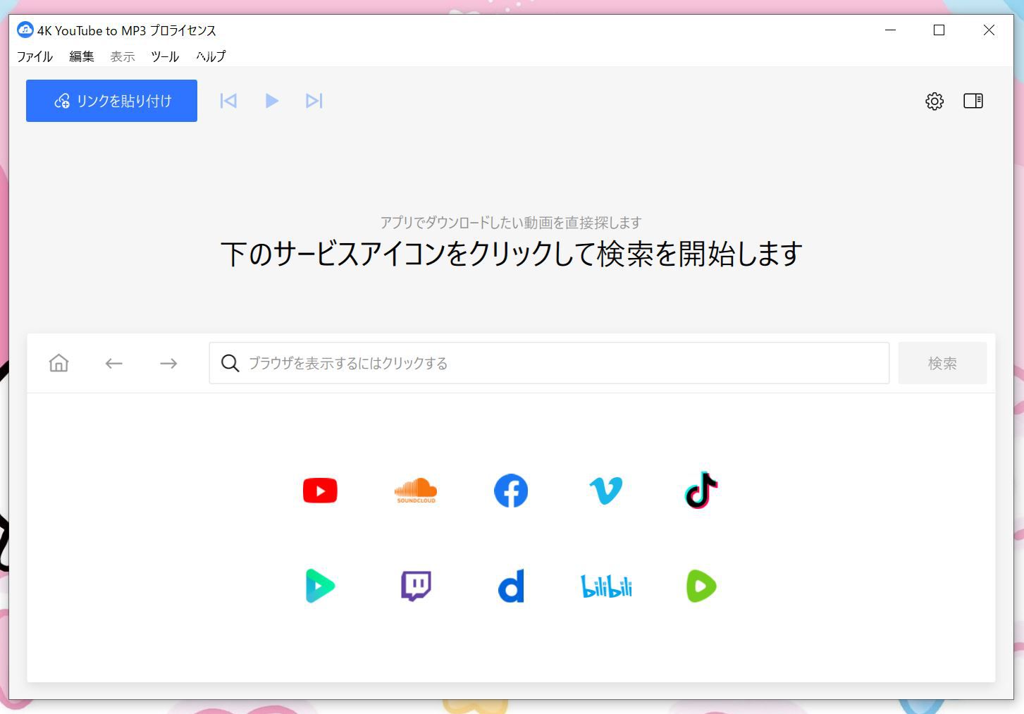Image resolution: width=1024 pixels, height=714 pixels.
Task: Click inside the browser search field
Action: point(493,363)
